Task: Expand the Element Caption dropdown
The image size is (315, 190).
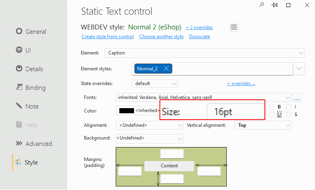Action: (x=204, y=53)
